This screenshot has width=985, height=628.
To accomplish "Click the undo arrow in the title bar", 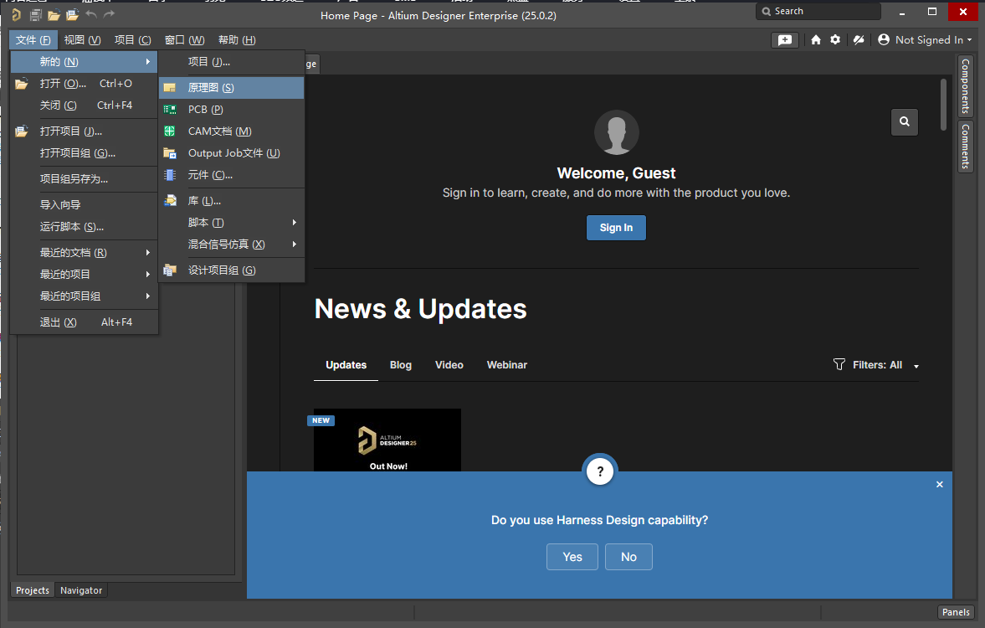I will (x=91, y=14).
